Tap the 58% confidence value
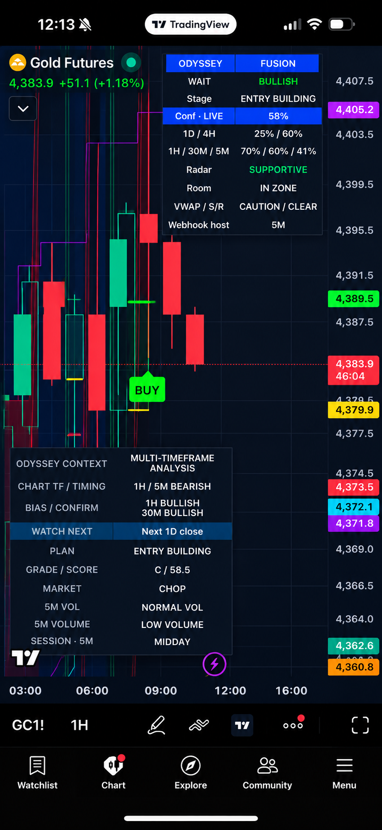382x830 pixels. click(278, 116)
